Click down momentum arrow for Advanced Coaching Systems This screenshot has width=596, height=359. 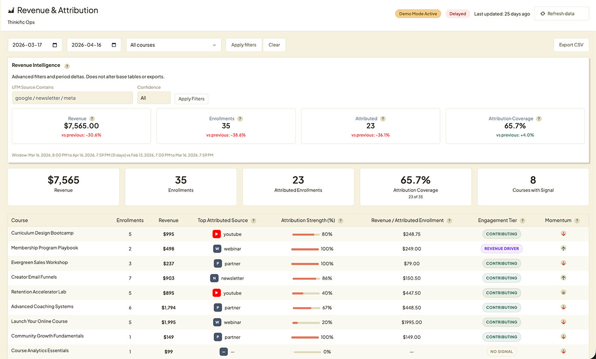click(563, 307)
